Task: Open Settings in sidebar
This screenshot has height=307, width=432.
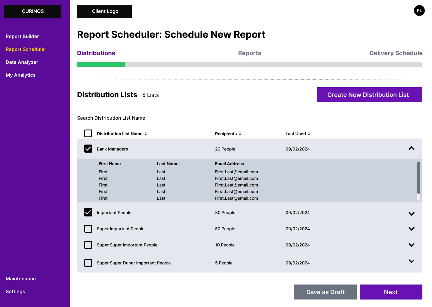Action: pos(15,291)
